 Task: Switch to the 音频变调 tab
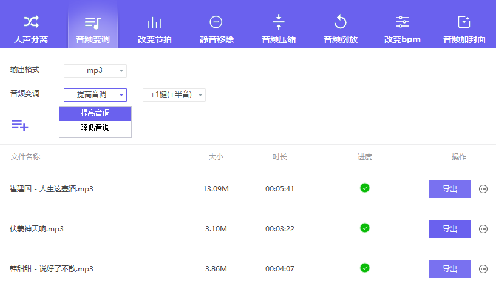click(x=93, y=29)
